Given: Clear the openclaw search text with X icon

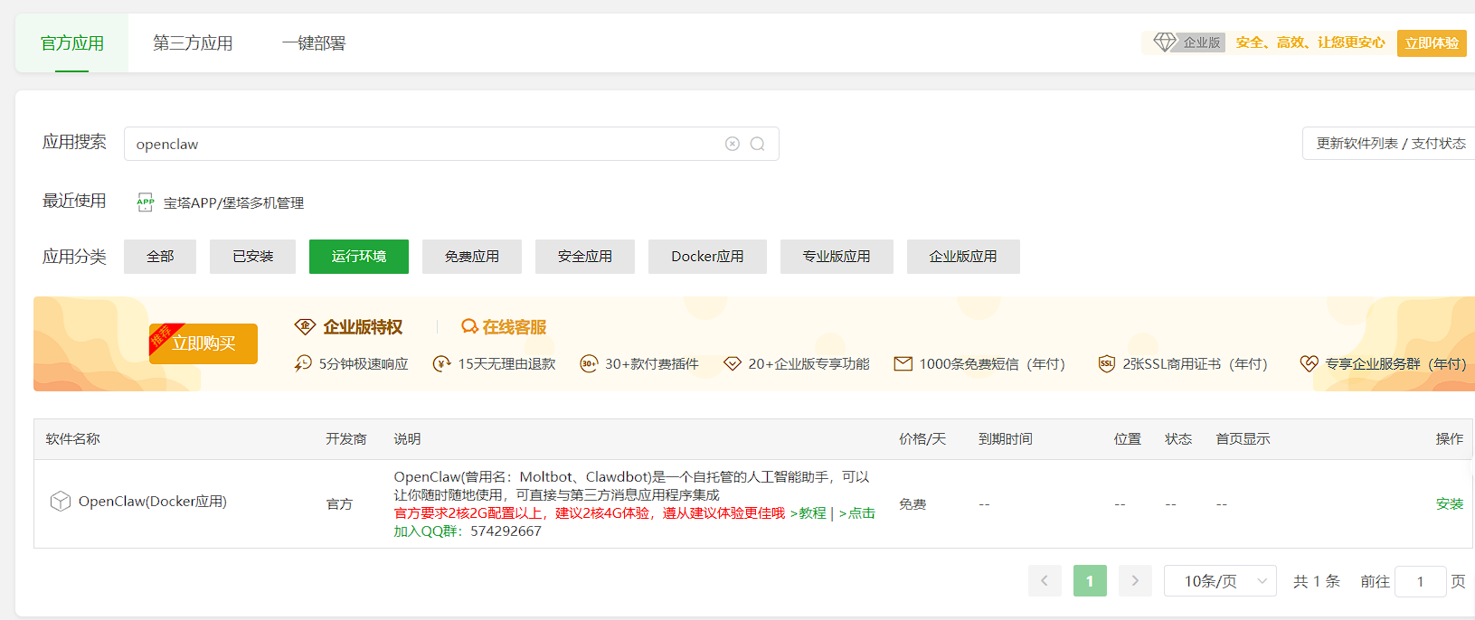Looking at the screenshot, I should click(733, 144).
